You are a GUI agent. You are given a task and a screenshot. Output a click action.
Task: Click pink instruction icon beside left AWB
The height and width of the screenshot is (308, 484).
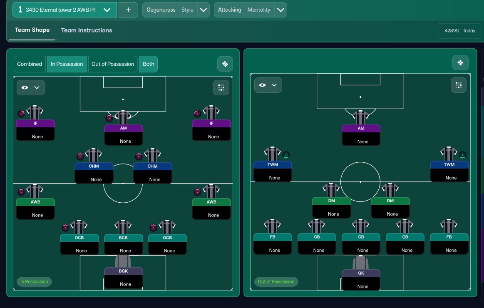tap(21, 192)
